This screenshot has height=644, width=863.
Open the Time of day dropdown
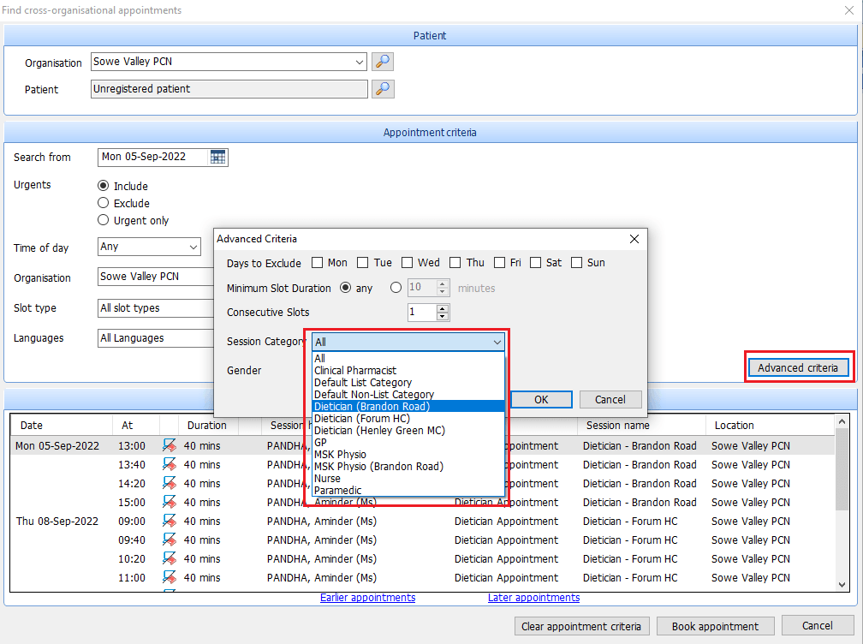tap(193, 247)
